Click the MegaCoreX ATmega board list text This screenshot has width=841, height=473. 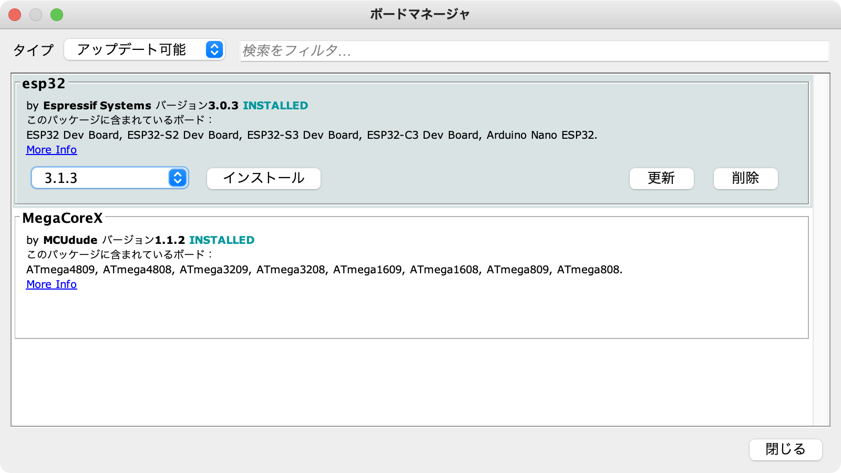point(324,270)
